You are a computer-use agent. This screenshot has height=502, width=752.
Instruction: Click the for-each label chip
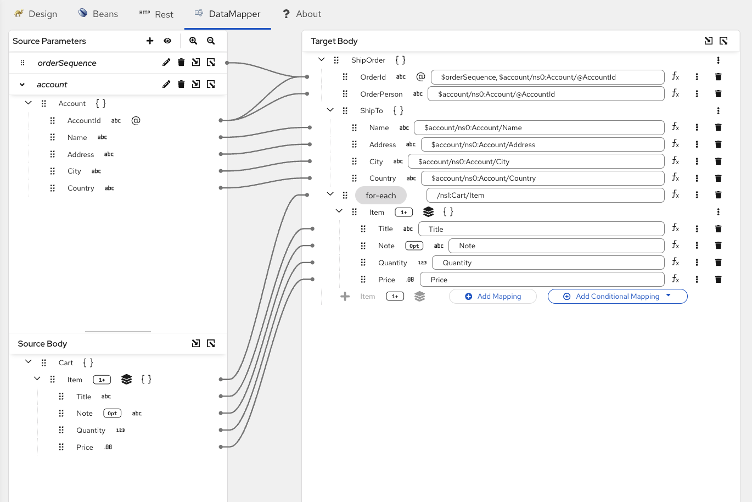click(x=381, y=196)
